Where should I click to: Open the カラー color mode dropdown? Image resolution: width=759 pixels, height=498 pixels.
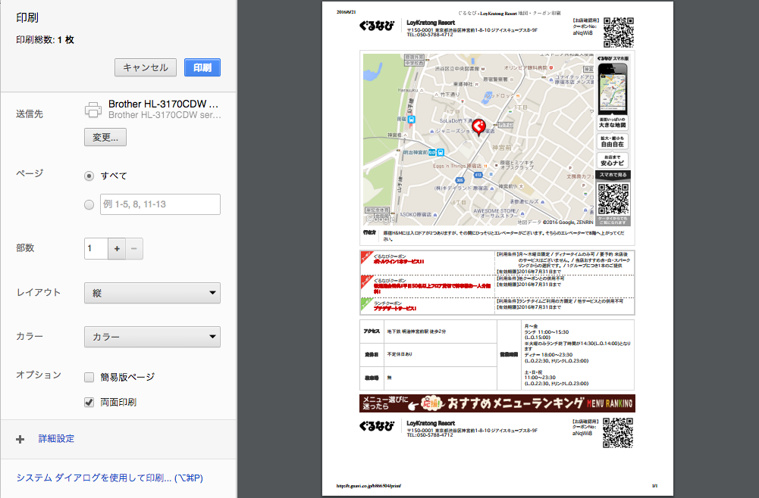[152, 337]
